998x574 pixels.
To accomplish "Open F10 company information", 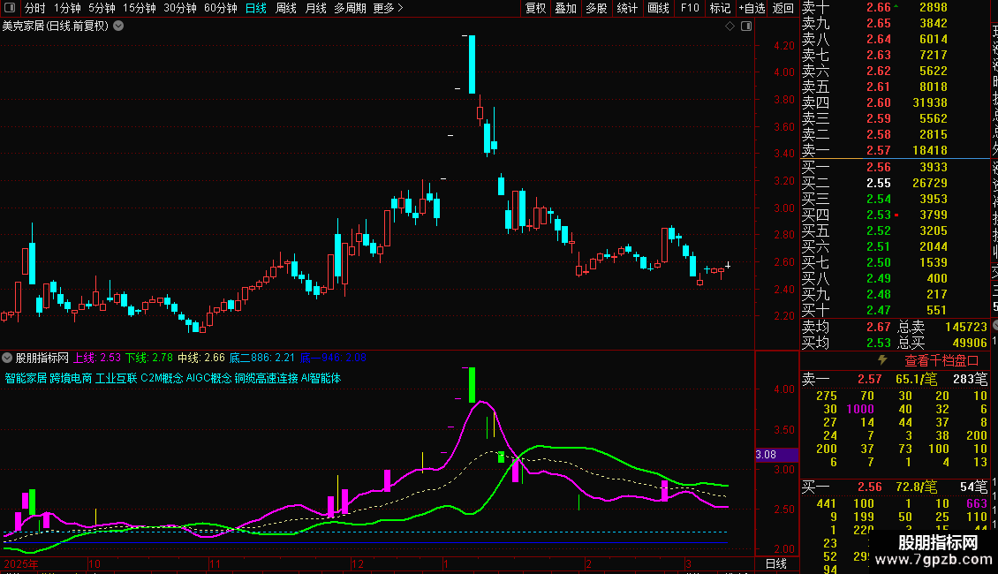I will click(690, 8).
